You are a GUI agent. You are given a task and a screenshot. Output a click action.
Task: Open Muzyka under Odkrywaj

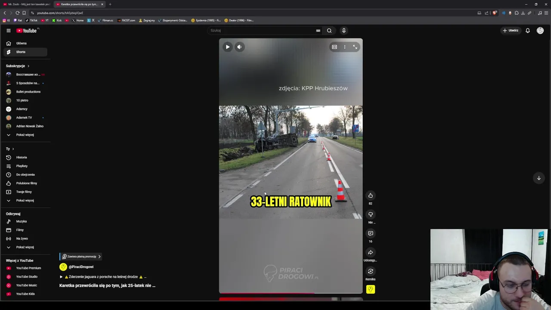pyautogui.click(x=25, y=221)
